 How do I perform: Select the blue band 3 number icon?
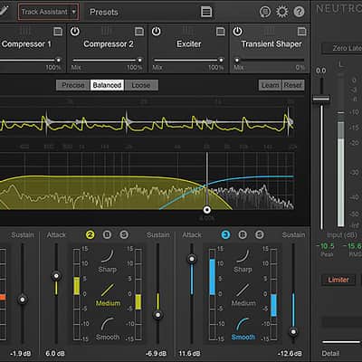tap(225, 234)
